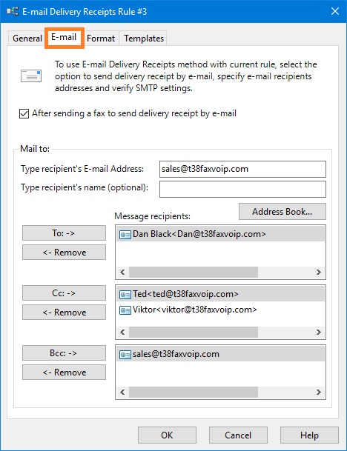
Task: Uncheck send delivery receipt by e-mail
Action: (24, 113)
